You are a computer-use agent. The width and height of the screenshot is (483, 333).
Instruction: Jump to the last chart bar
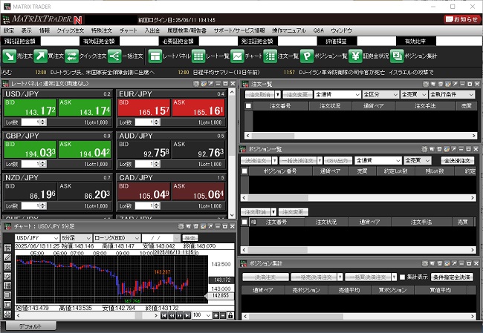coord(187,315)
